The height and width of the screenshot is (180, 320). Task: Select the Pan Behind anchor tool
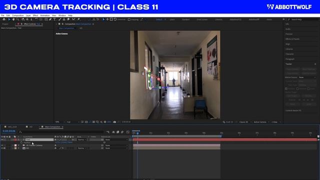(x=41, y=19)
